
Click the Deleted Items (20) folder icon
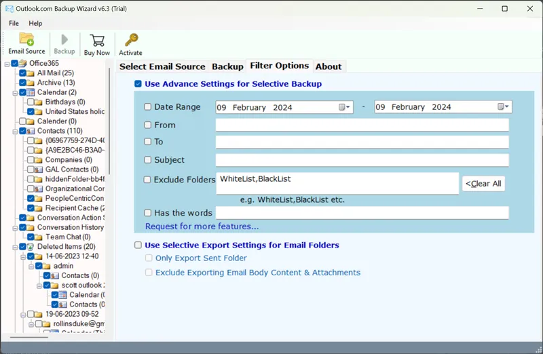31,247
